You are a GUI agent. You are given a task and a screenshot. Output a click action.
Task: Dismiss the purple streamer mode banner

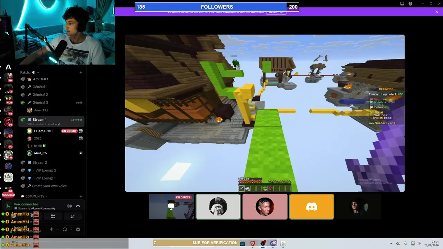(x=437, y=12)
